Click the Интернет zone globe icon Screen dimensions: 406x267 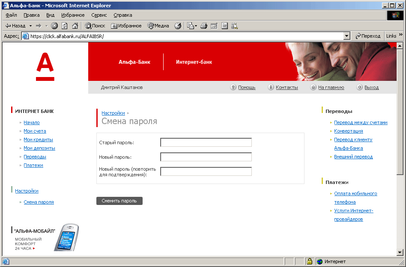pos(320,261)
